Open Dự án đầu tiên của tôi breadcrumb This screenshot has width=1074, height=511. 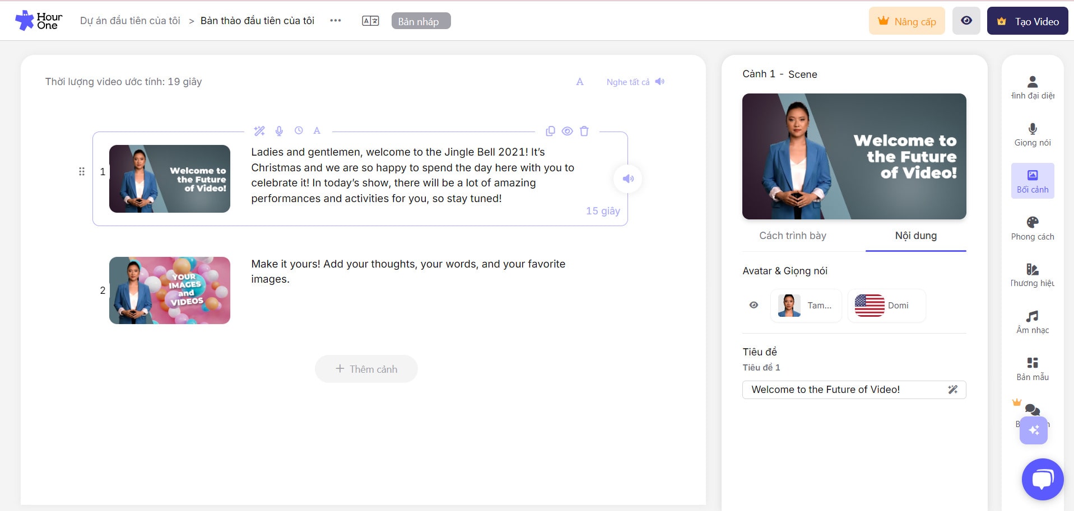[130, 21]
